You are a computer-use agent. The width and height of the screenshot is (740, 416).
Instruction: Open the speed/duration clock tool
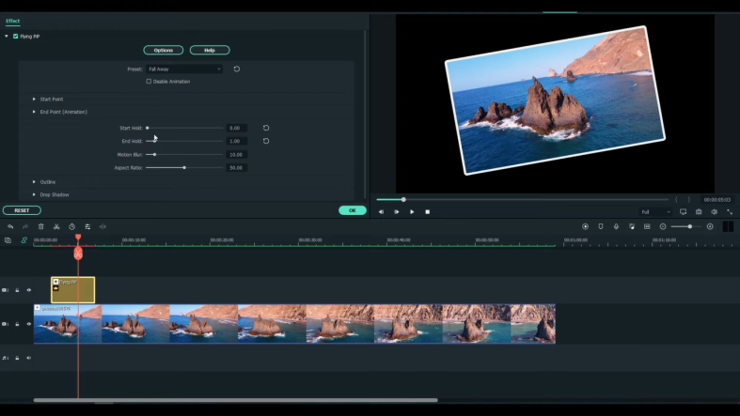point(71,226)
